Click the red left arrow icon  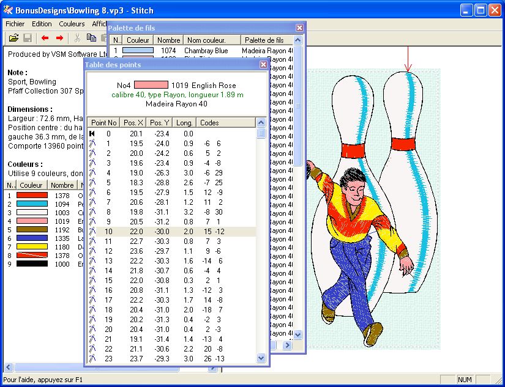[45, 38]
